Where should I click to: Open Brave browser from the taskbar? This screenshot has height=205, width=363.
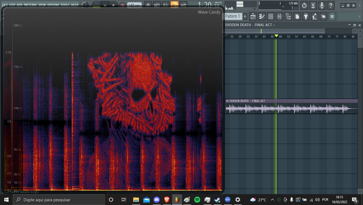click(x=167, y=200)
